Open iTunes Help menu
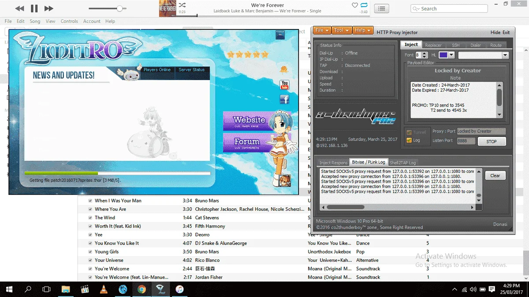529x297 pixels. (110, 21)
